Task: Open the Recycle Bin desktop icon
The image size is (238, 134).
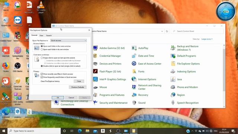Action: [x=6, y=22]
